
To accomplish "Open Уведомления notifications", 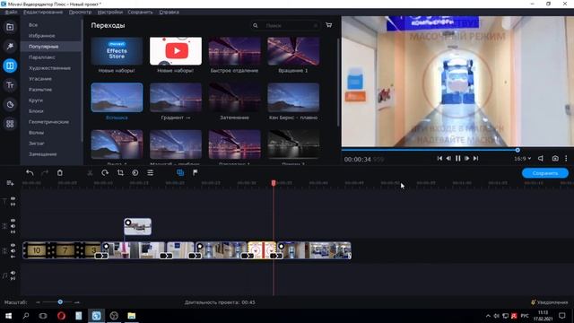I will (549, 302).
